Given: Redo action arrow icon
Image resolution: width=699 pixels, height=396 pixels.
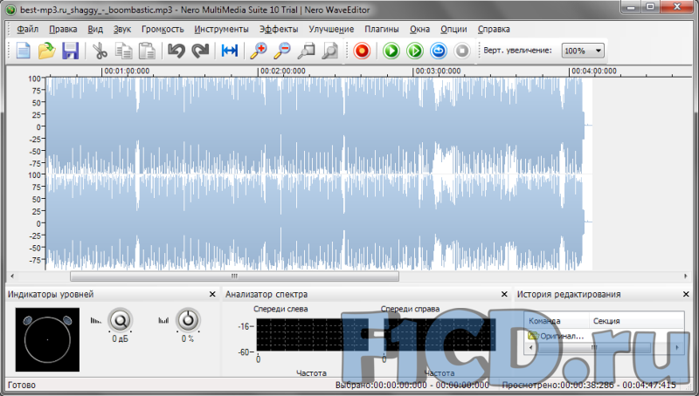Looking at the screenshot, I should [200, 51].
